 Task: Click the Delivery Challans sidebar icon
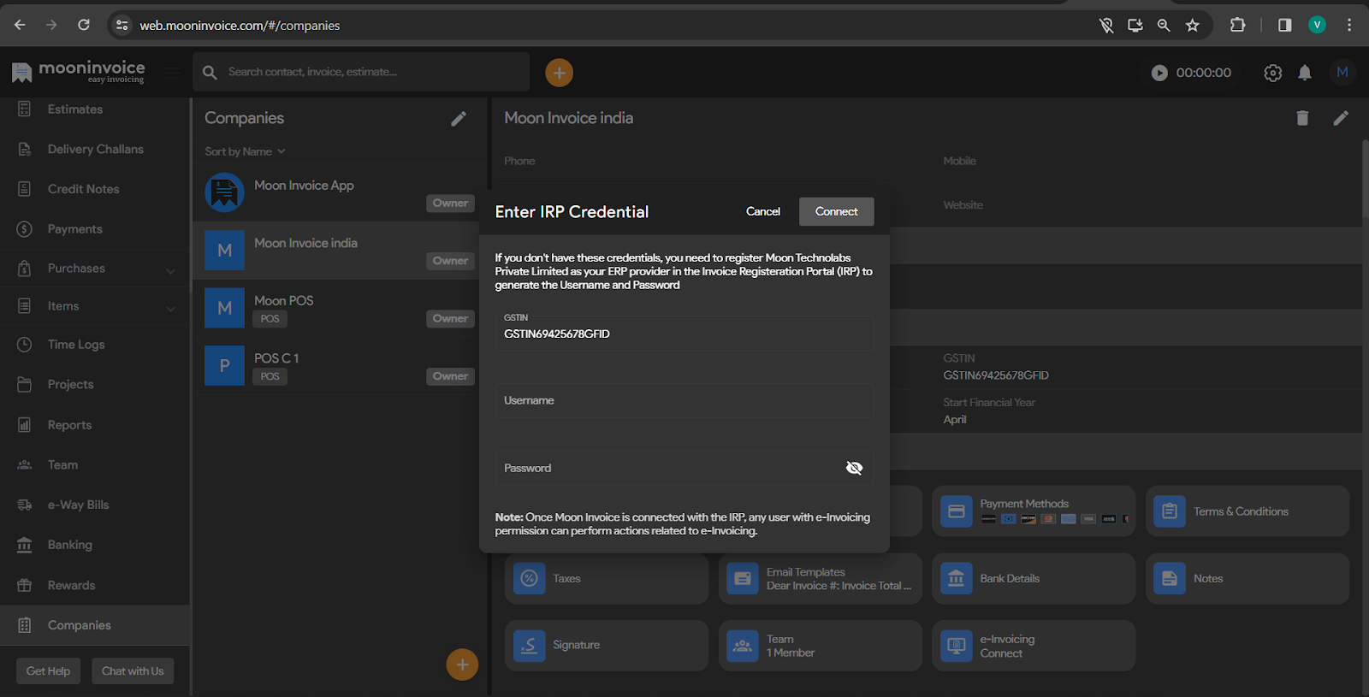25,150
